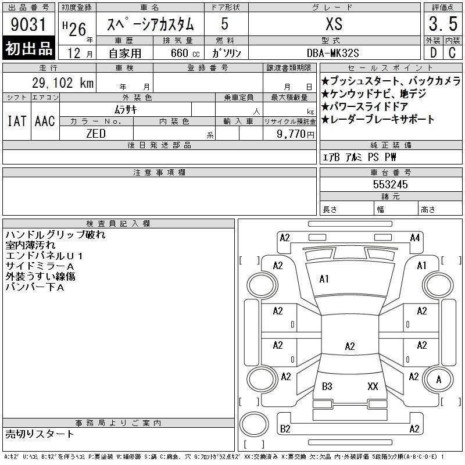This screenshot has height=465, width=465.
Task: Click inspector note サイドミラーA
Action: pyautogui.click(x=40, y=266)
